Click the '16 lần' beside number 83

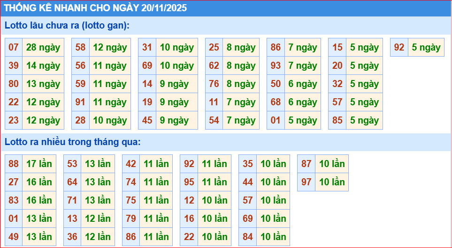pos(39,200)
